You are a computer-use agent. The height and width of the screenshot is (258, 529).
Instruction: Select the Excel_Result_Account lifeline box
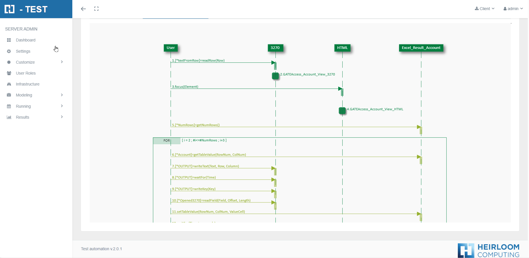[421, 48]
